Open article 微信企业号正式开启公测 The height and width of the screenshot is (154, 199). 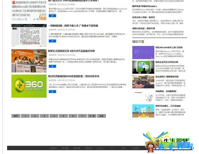click(x=167, y=62)
